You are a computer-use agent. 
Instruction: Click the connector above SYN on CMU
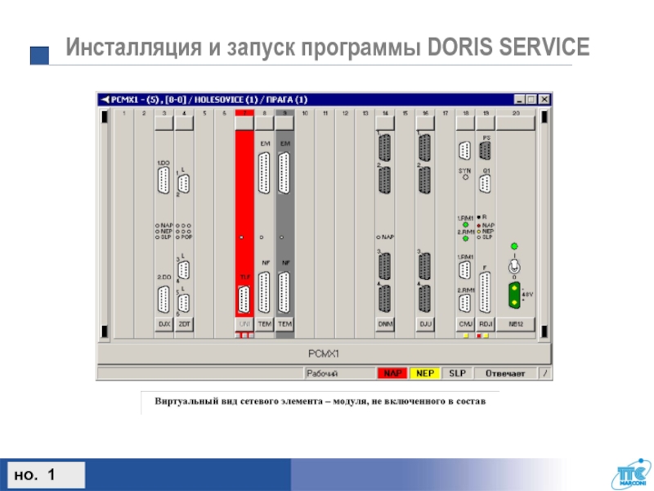point(464,151)
